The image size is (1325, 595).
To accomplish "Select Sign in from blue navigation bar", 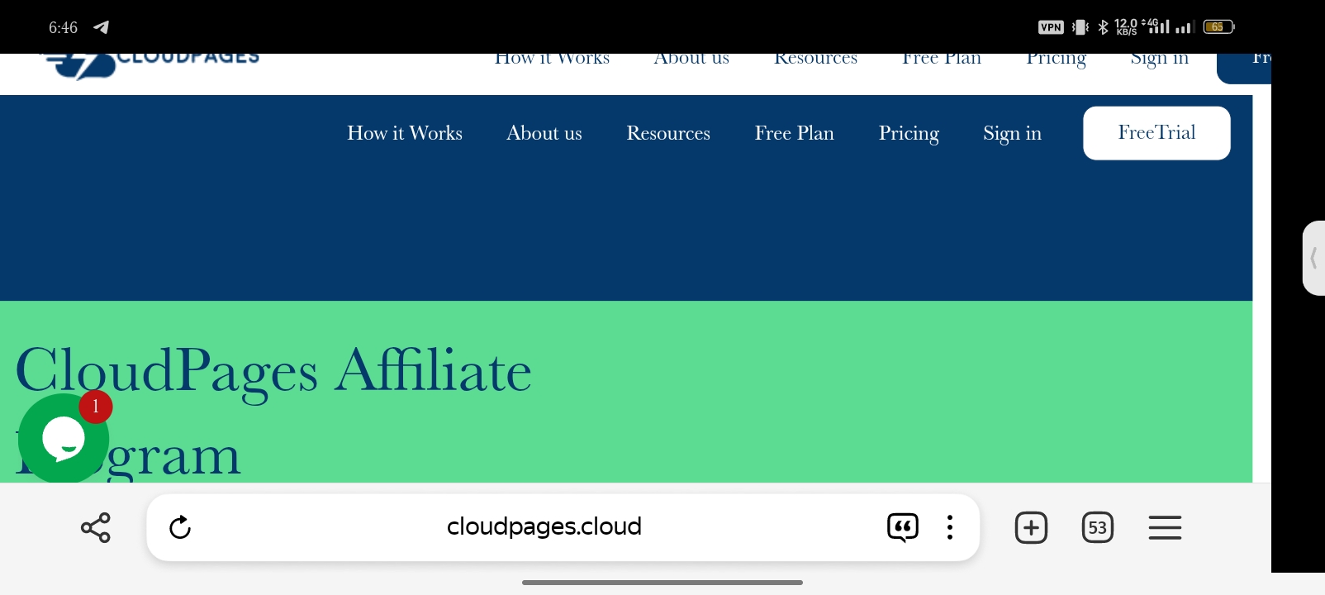I will (x=1012, y=133).
